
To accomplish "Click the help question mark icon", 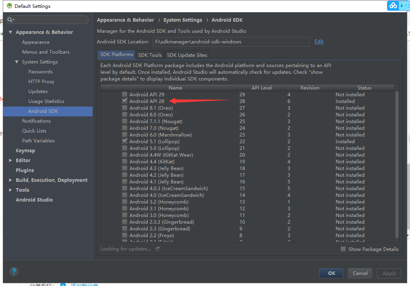I will tap(14, 271).
